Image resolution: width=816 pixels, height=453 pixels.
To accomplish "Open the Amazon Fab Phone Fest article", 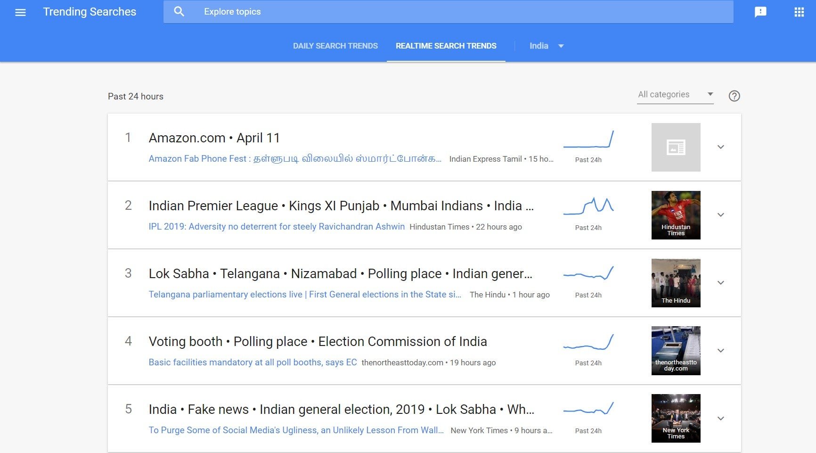I will (x=295, y=159).
